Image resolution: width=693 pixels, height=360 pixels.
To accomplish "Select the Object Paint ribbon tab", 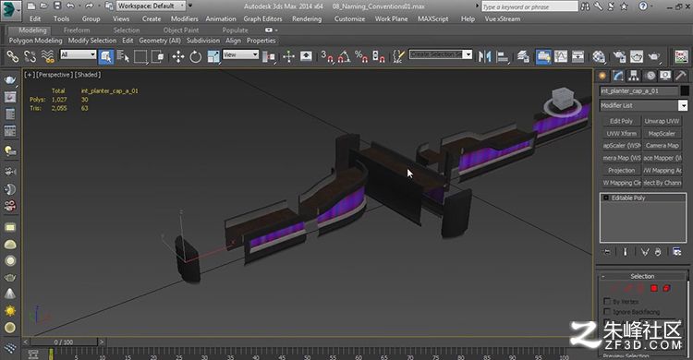I will (181, 30).
